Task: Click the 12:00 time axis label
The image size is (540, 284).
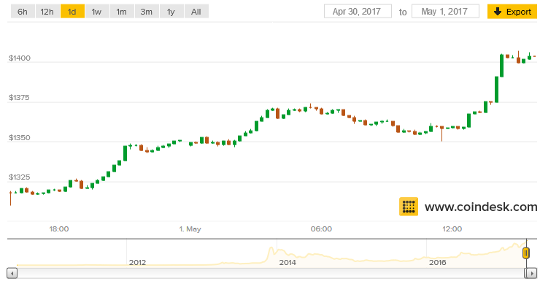Action: point(452,229)
